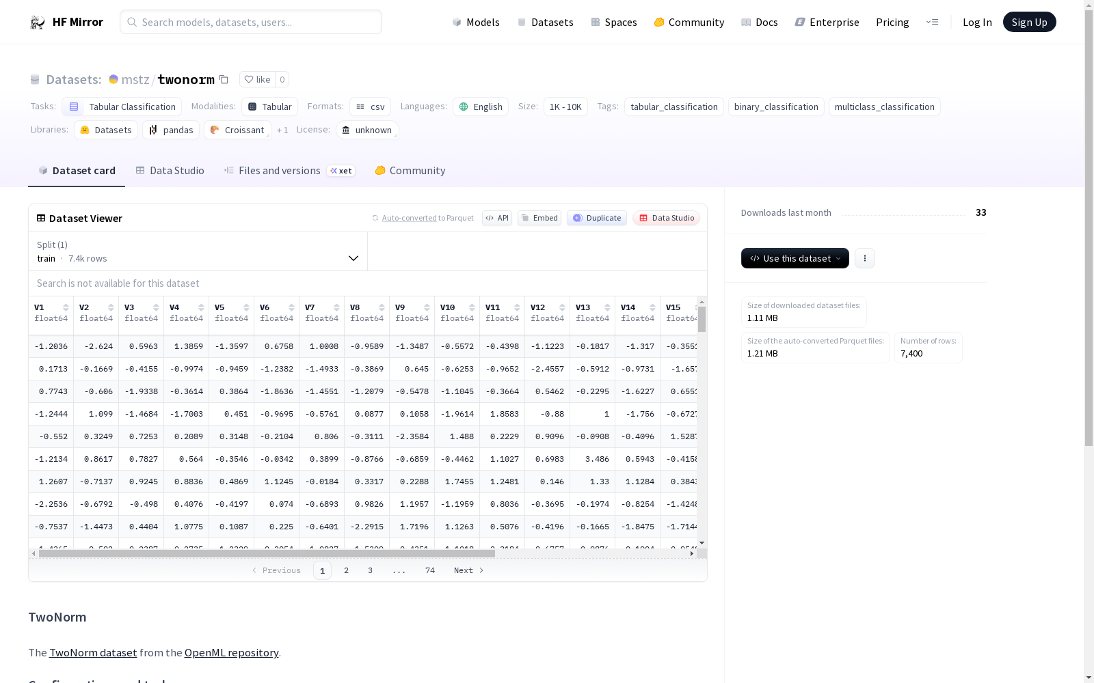
Task: Open the Community tab
Action: click(x=410, y=171)
